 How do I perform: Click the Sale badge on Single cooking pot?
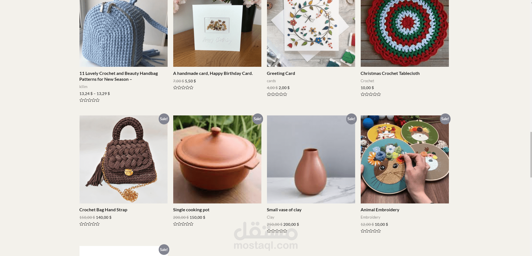coord(257,119)
